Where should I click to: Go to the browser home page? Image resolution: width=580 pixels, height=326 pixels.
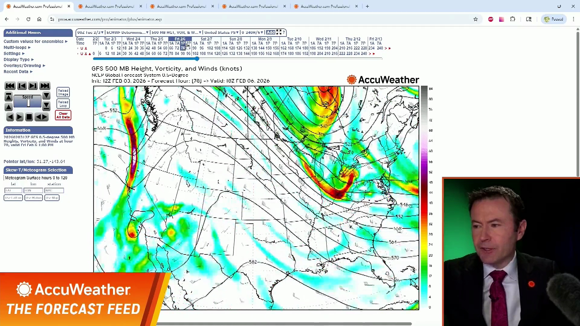[39, 19]
